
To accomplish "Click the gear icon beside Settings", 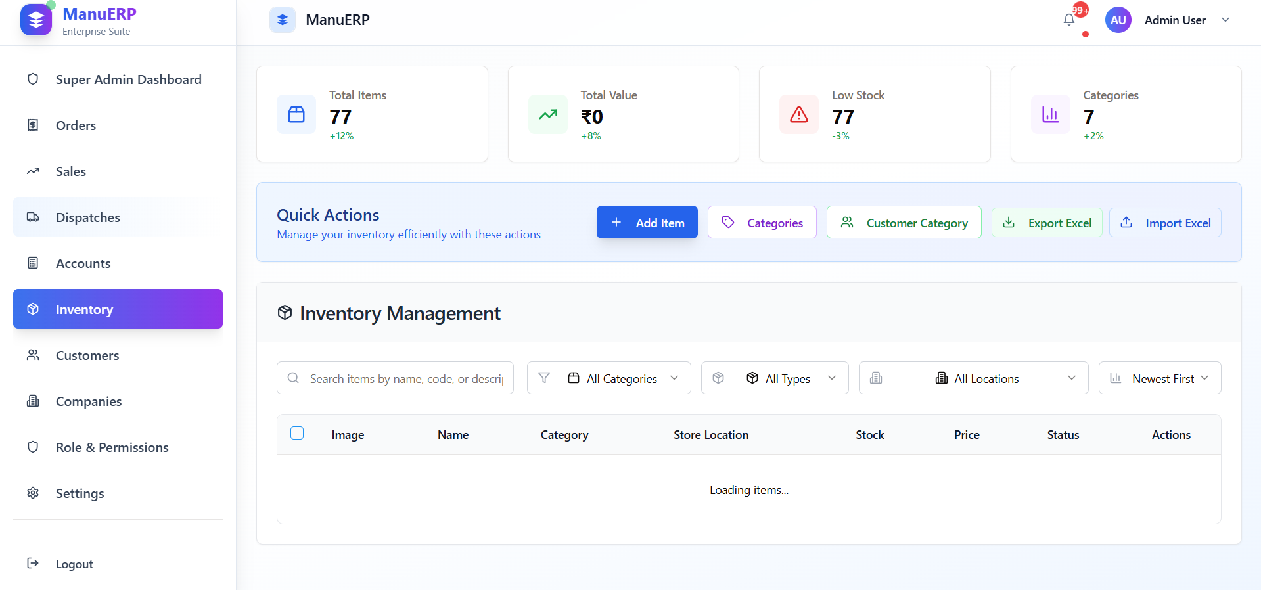I will (x=33, y=493).
